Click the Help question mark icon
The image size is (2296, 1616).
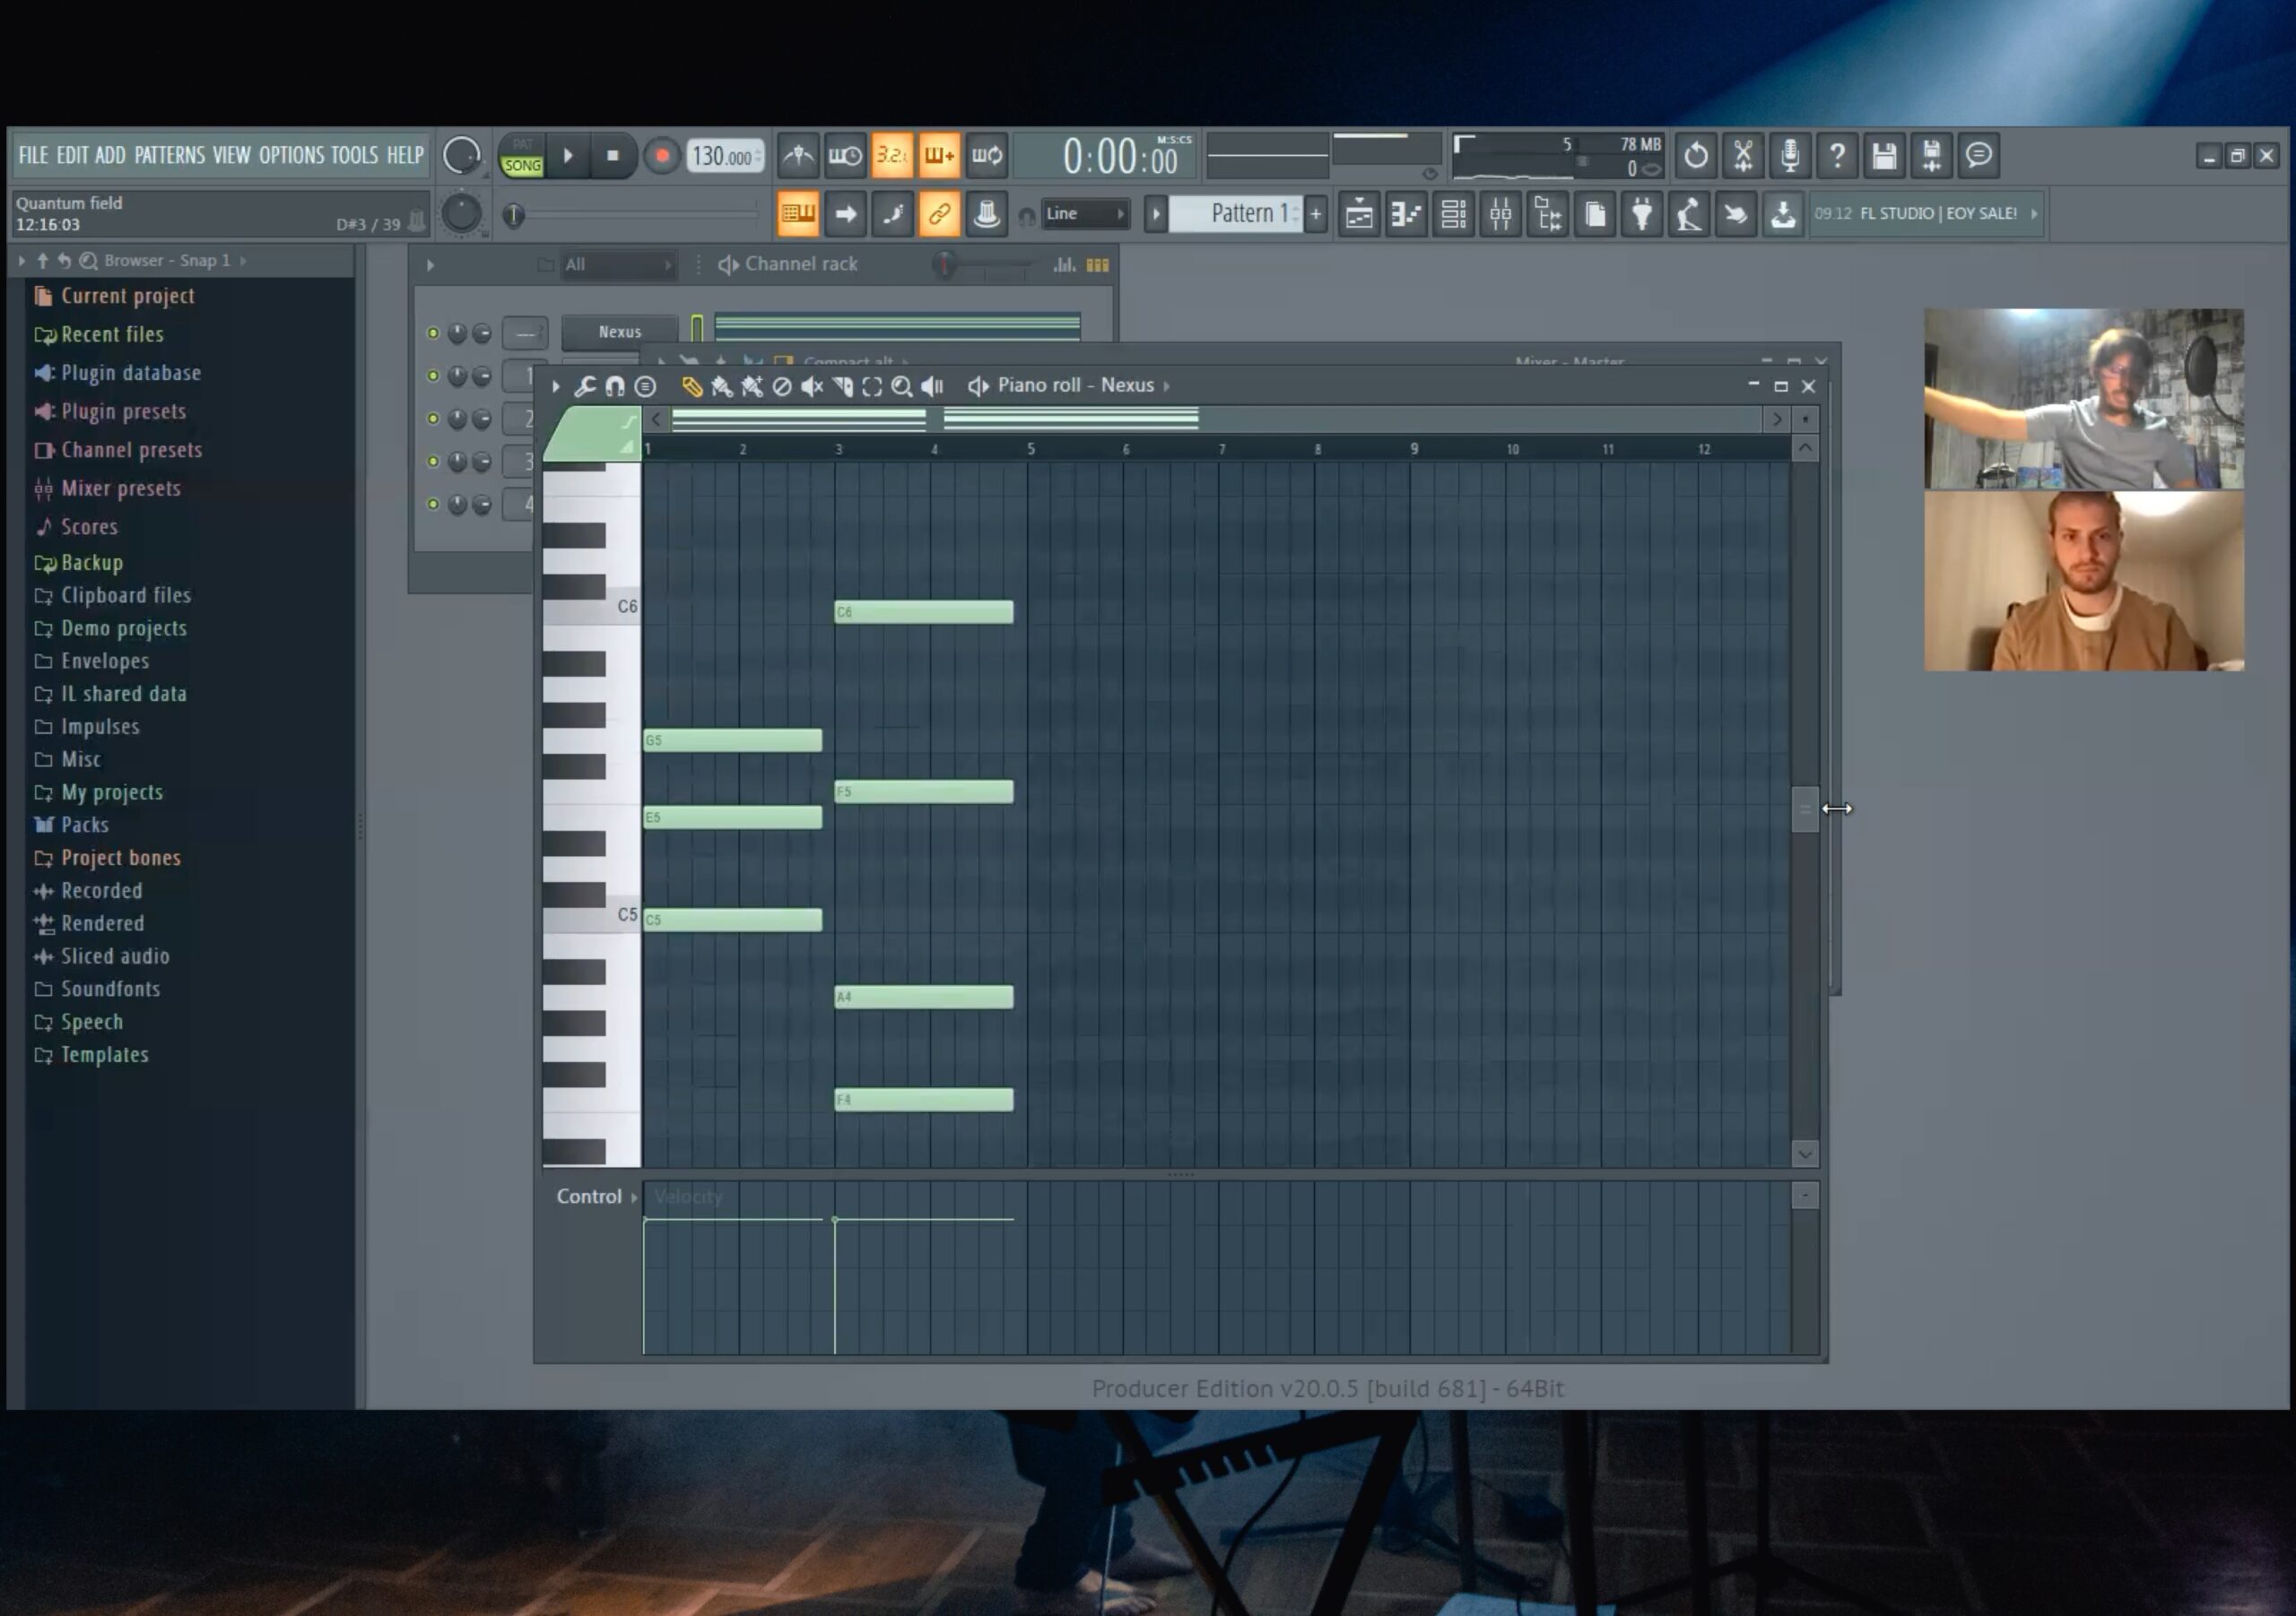click(x=1837, y=156)
